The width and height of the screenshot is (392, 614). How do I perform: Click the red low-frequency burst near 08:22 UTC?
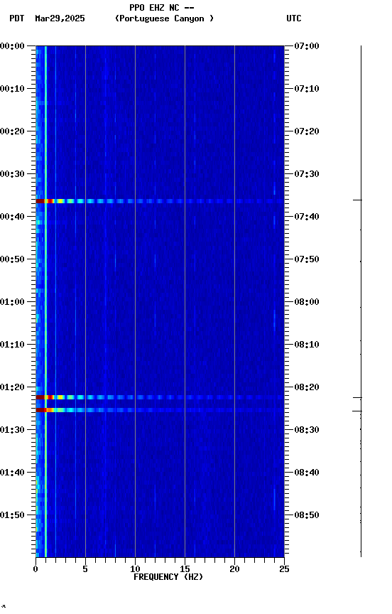pyautogui.click(x=44, y=397)
